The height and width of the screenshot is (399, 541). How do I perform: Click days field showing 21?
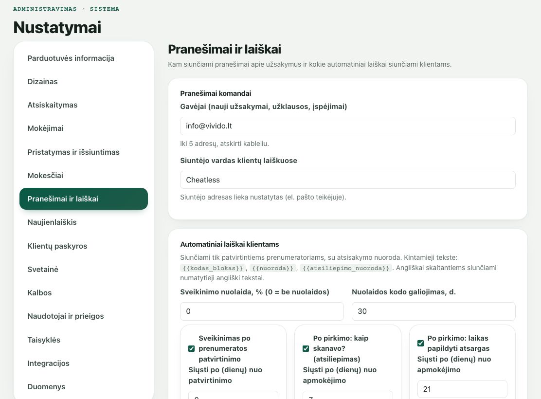(462, 389)
